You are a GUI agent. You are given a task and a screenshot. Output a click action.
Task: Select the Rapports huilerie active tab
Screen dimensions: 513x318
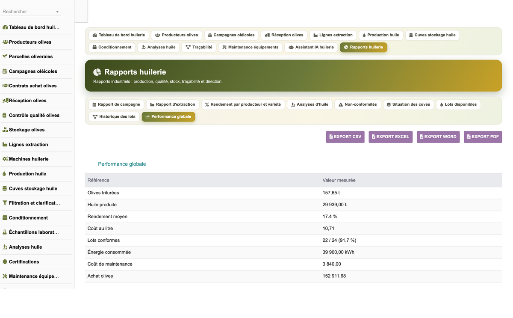pyautogui.click(x=364, y=47)
